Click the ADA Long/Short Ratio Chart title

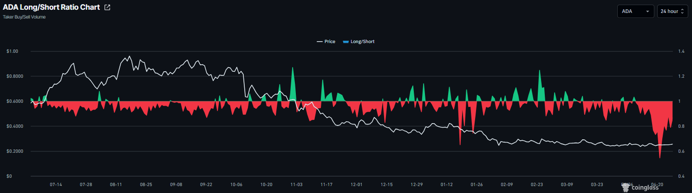pyautogui.click(x=51, y=7)
